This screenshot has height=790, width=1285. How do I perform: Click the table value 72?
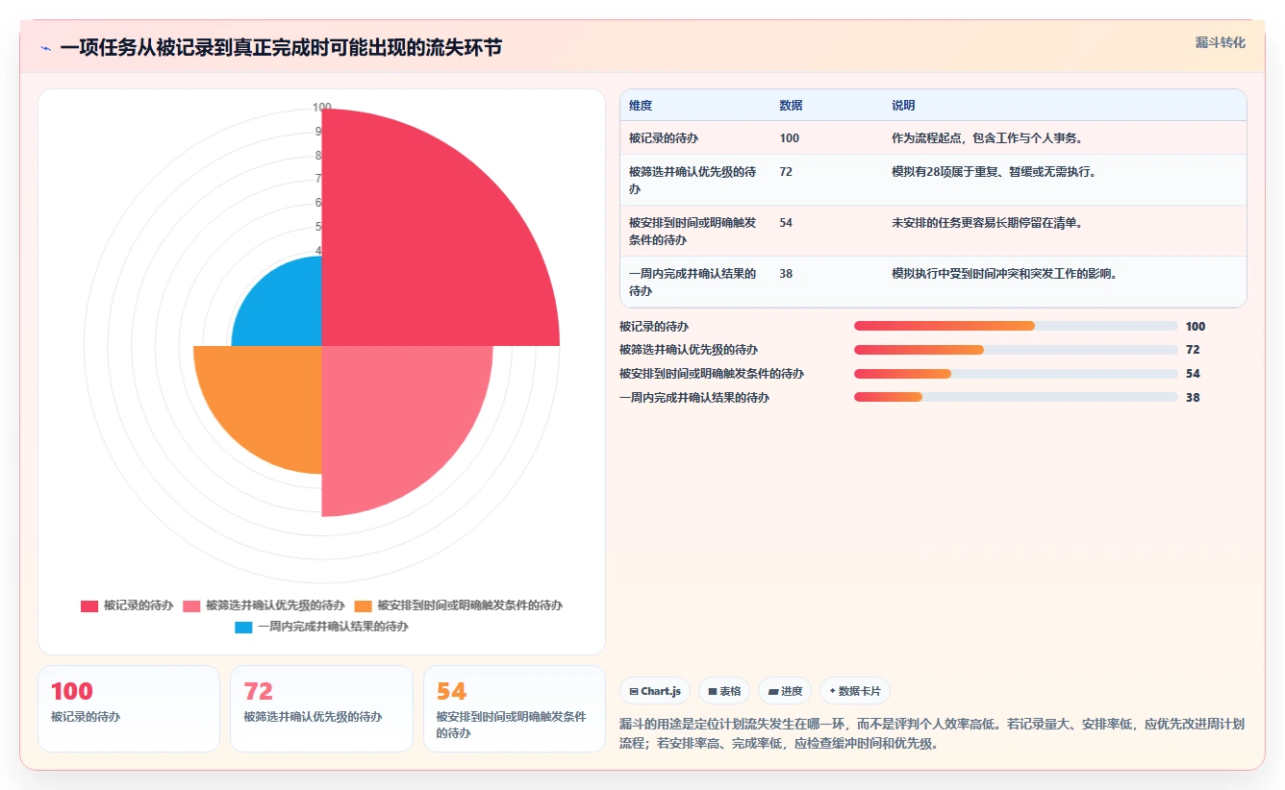[x=786, y=172]
